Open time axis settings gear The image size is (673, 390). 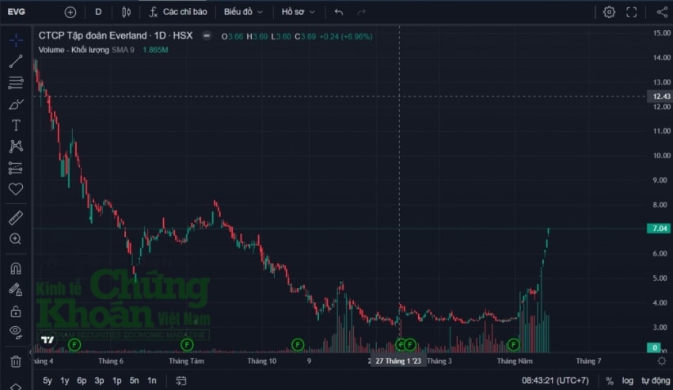pyautogui.click(x=662, y=362)
